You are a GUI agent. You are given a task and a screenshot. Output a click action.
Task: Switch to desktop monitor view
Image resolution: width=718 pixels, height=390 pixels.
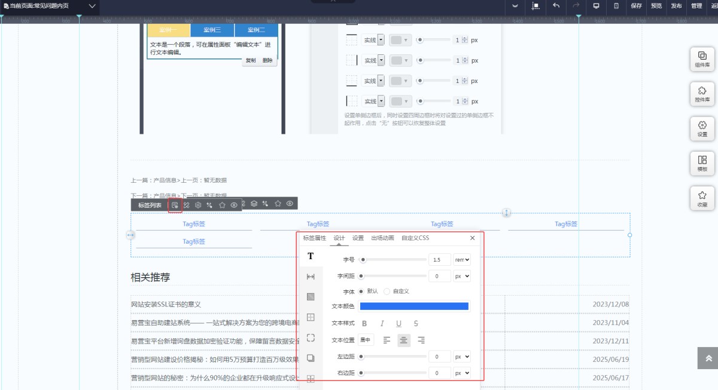[x=596, y=6]
